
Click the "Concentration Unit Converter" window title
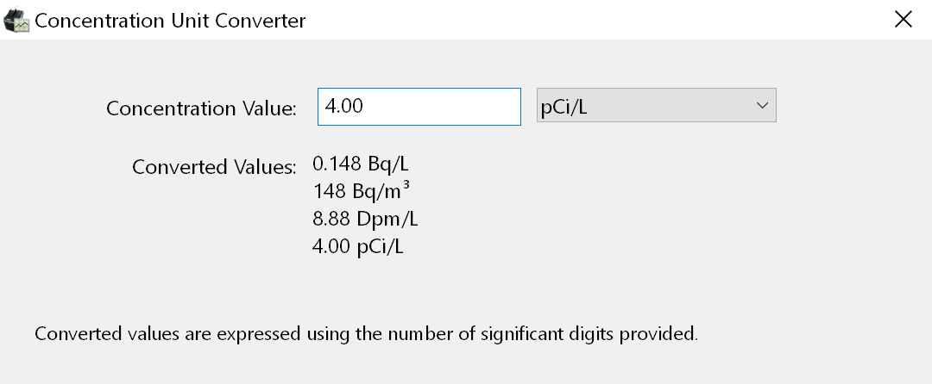[x=170, y=20]
